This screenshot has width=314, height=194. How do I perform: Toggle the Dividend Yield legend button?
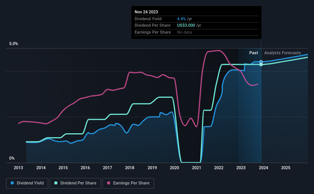tap(27, 183)
